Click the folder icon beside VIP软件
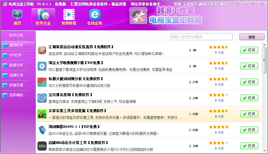 tap(5, 55)
